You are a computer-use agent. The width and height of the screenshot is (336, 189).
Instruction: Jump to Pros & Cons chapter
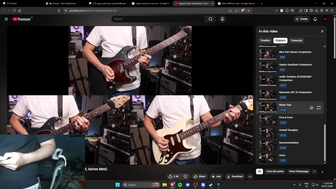290,120
